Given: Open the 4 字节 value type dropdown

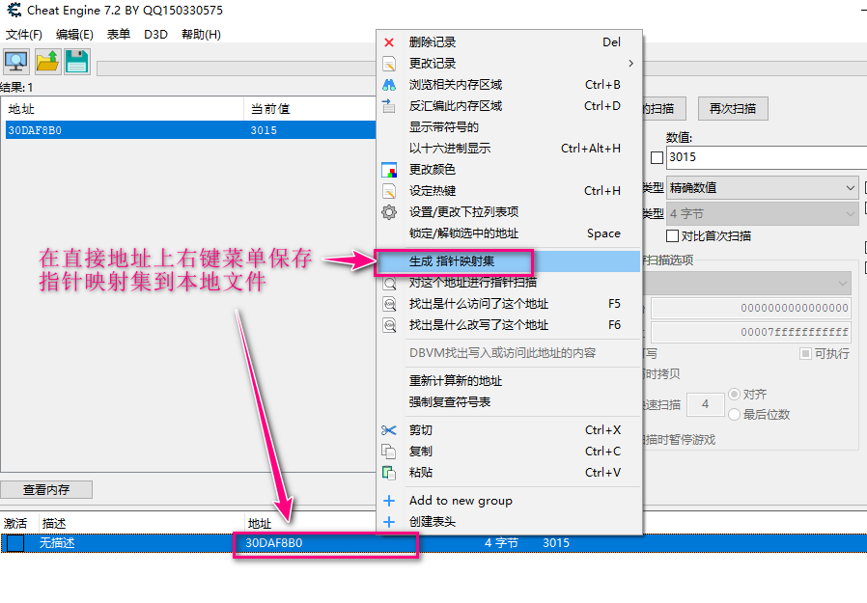Looking at the screenshot, I should click(763, 214).
